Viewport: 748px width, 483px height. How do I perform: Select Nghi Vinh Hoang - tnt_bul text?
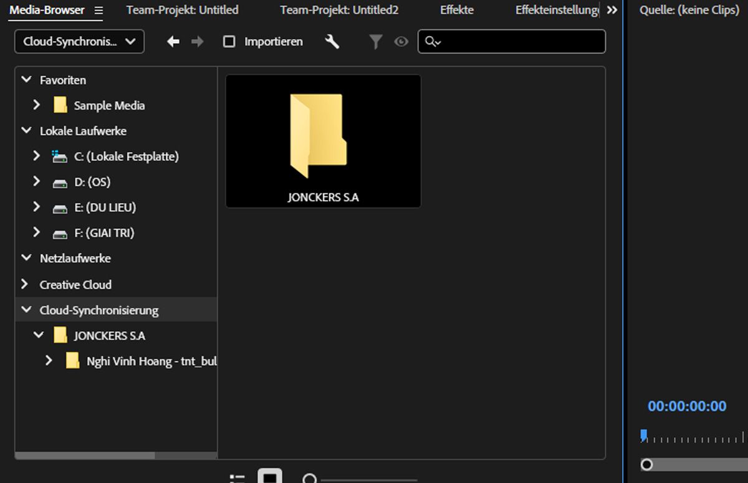point(152,361)
